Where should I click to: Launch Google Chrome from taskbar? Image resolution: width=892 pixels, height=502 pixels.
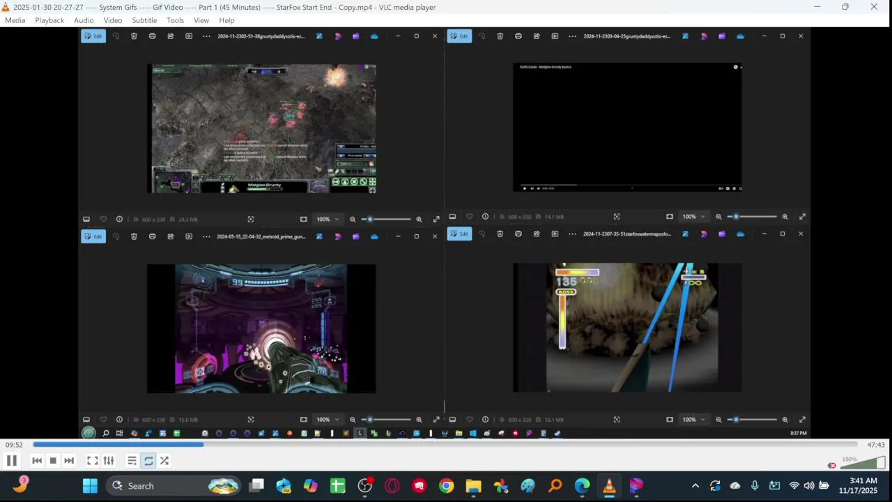(447, 486)
